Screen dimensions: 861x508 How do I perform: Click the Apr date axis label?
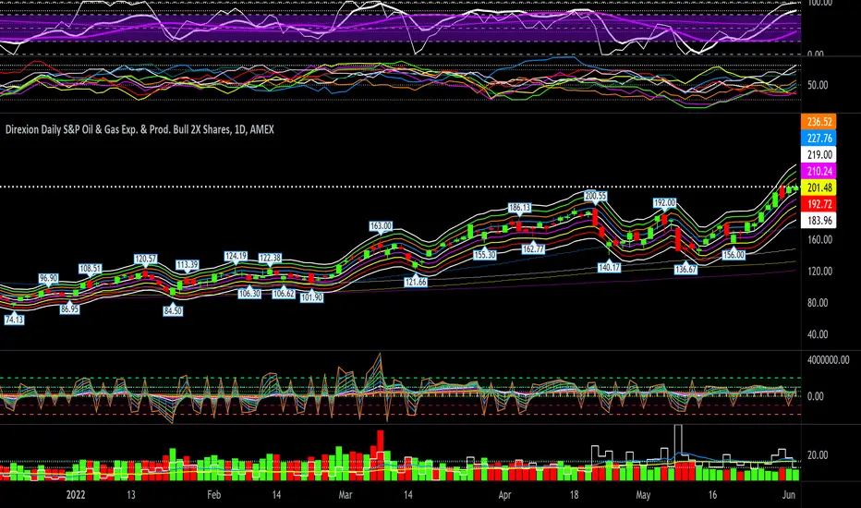tap(504, 495)
